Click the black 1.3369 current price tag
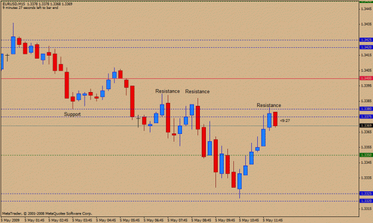The image size is (373, 223). point(366,126)
